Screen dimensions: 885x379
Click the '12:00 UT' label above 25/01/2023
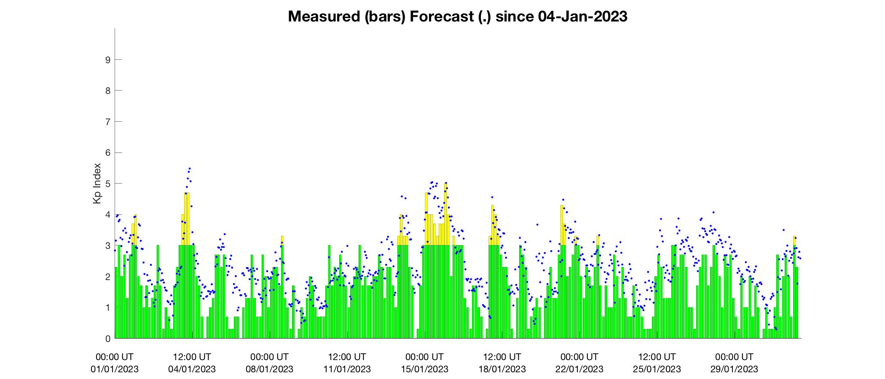coord(657,357)
